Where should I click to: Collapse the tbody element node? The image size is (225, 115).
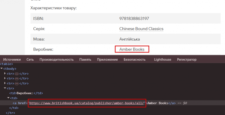tap(1, 69)
